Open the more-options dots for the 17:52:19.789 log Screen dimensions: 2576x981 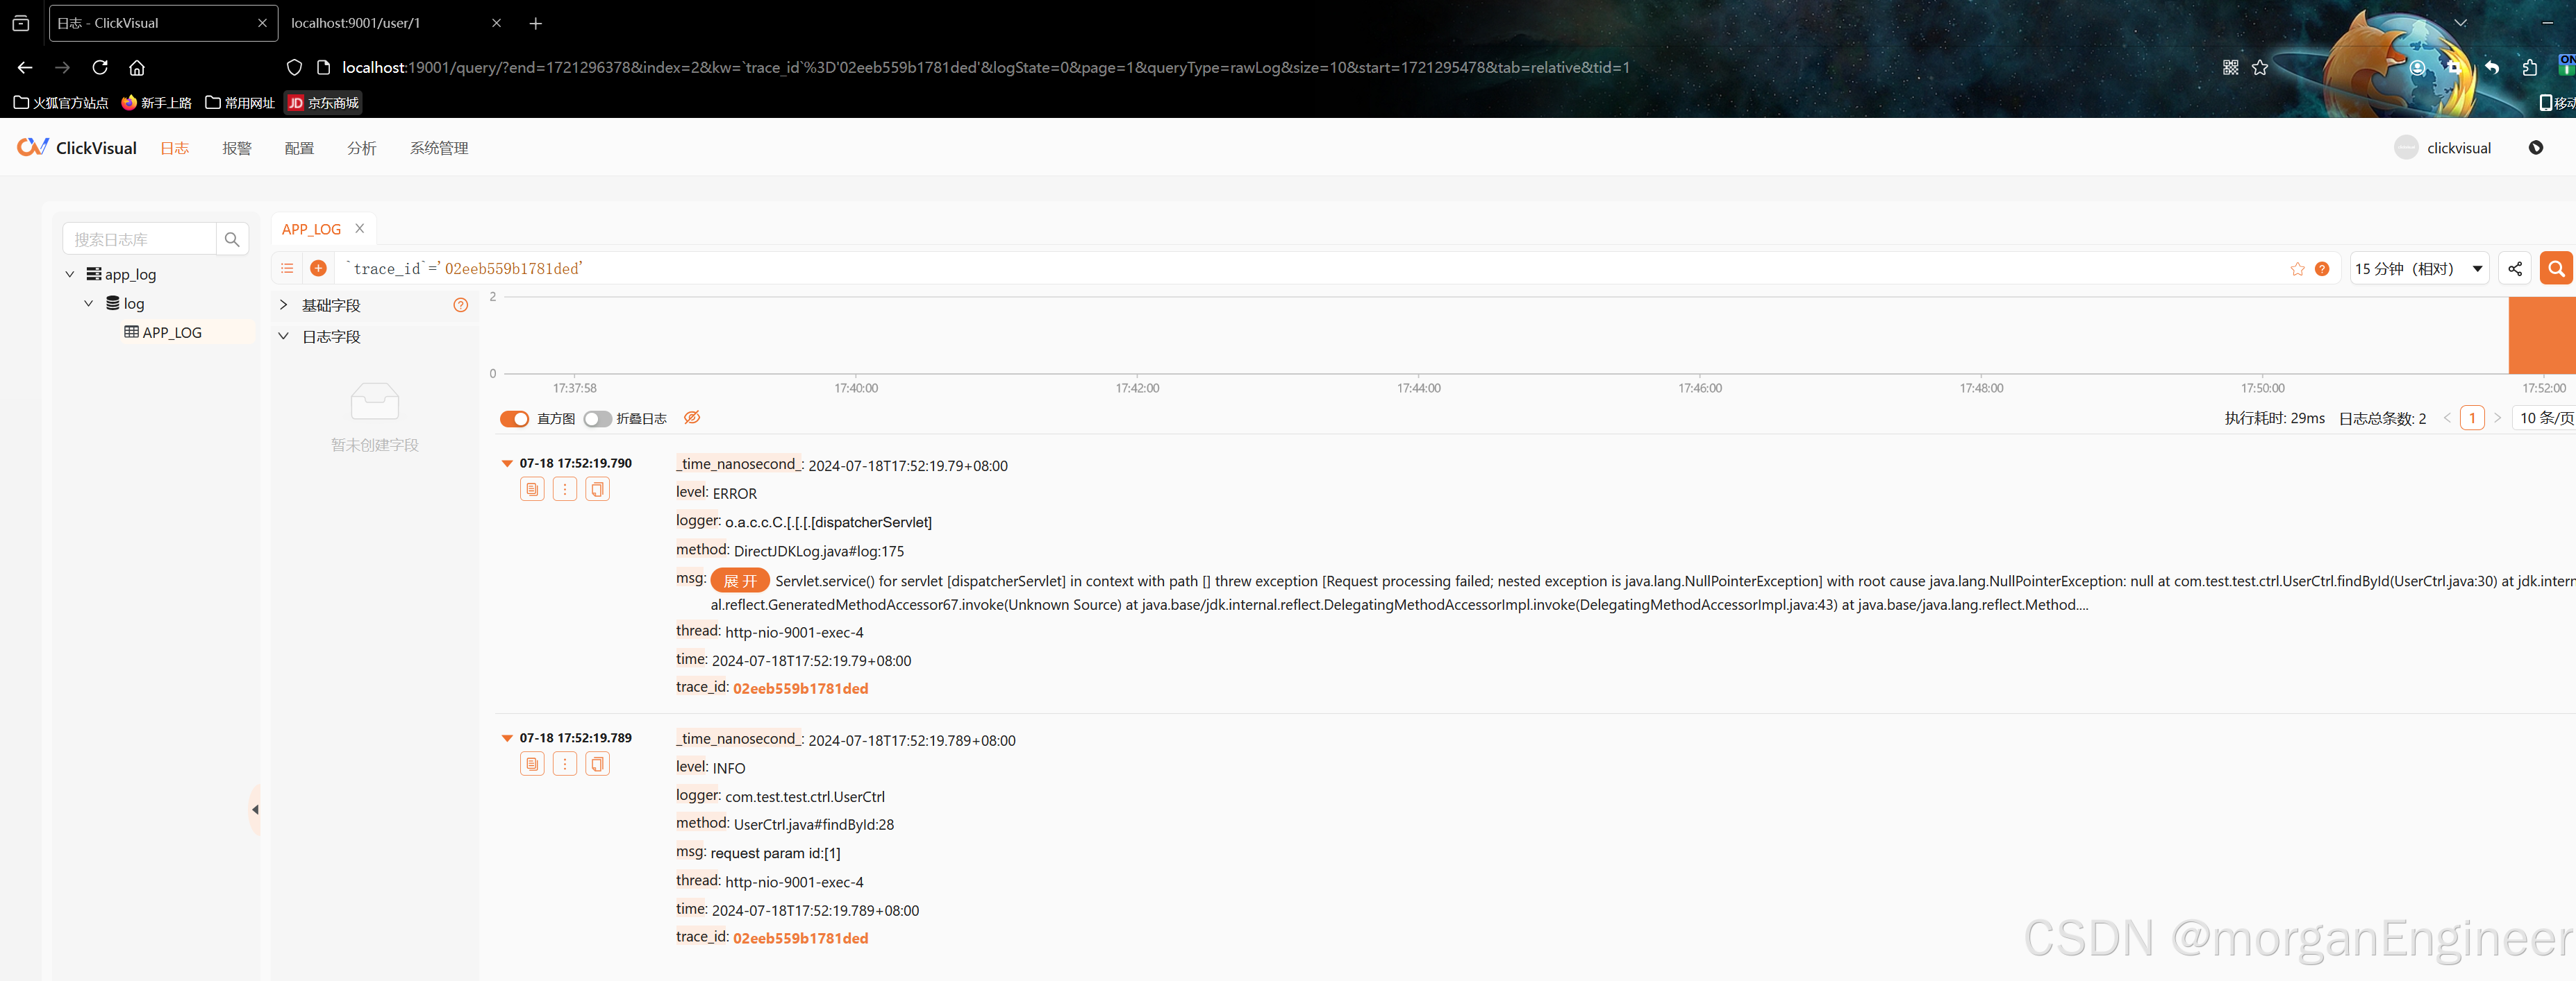(x=565, y=765)
